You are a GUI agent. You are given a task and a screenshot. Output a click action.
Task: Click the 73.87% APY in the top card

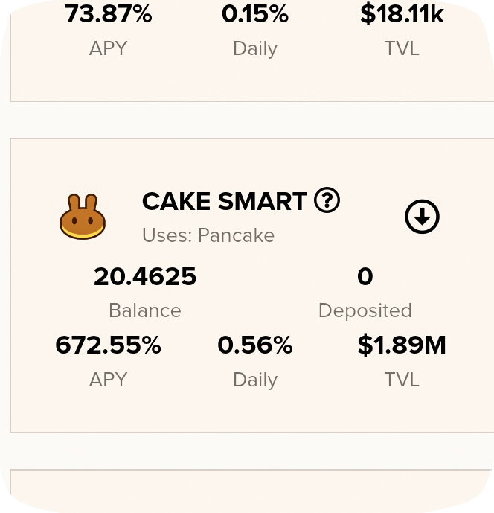click(x=108, y=14)
